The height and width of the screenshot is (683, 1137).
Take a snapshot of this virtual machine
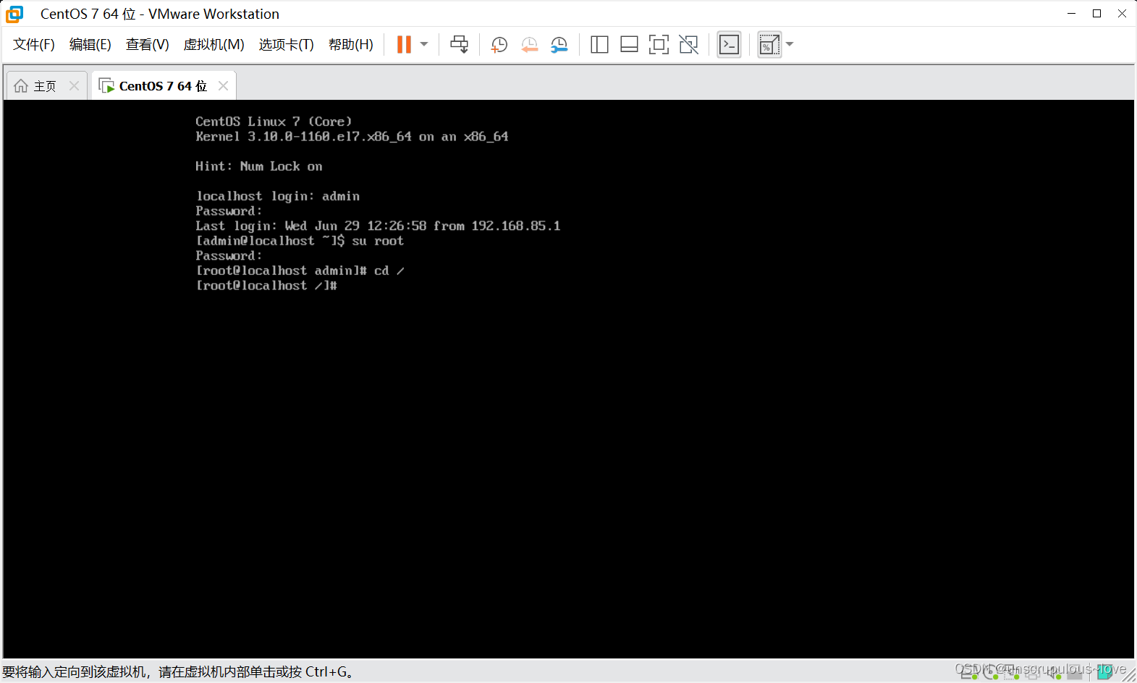tap(499, 45)
